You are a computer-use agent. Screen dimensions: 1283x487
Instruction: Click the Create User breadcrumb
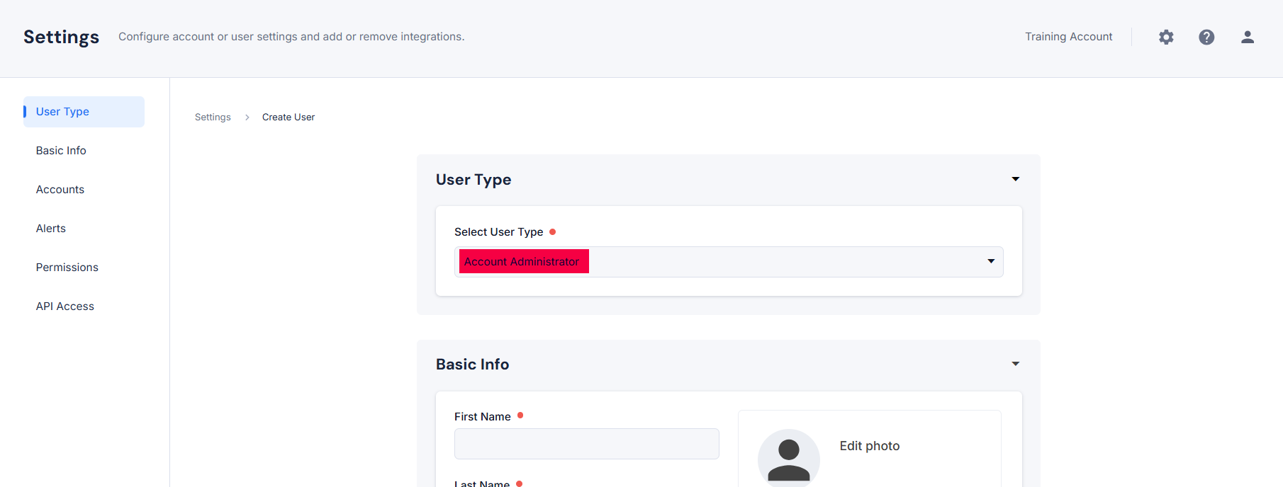(288, 118)
